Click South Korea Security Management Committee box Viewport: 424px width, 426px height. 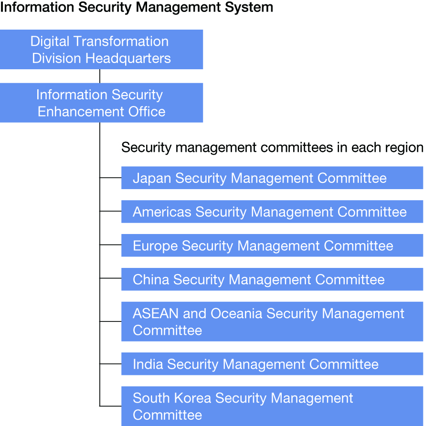click(x=272, y=406)
